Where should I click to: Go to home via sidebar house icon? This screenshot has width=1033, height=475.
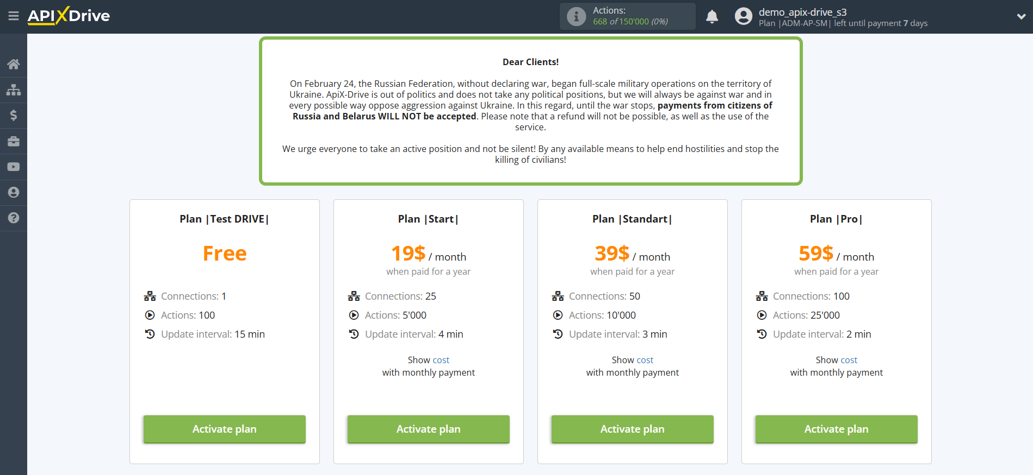[14, 64]
